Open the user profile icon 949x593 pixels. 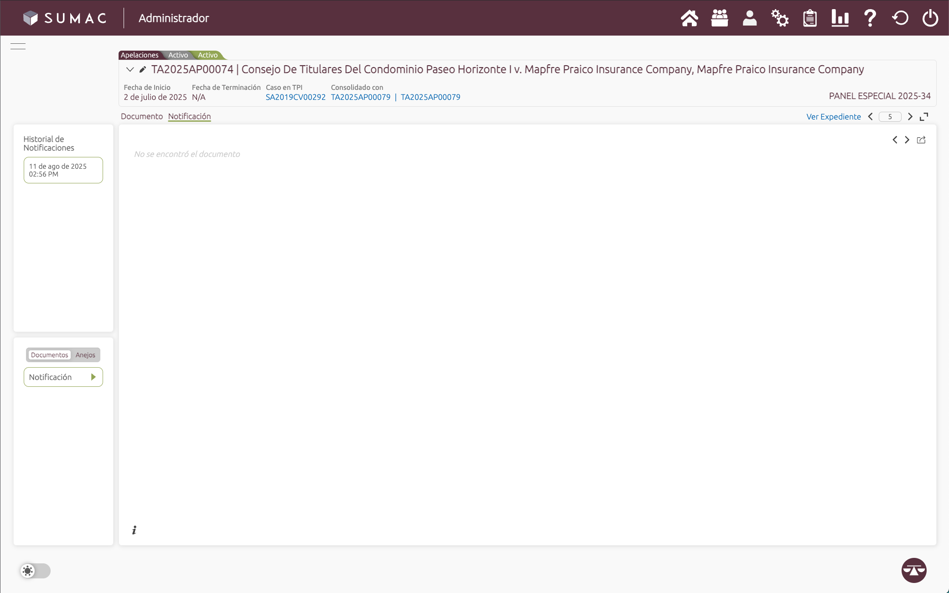pyautogui.click(x=749, y=18)
